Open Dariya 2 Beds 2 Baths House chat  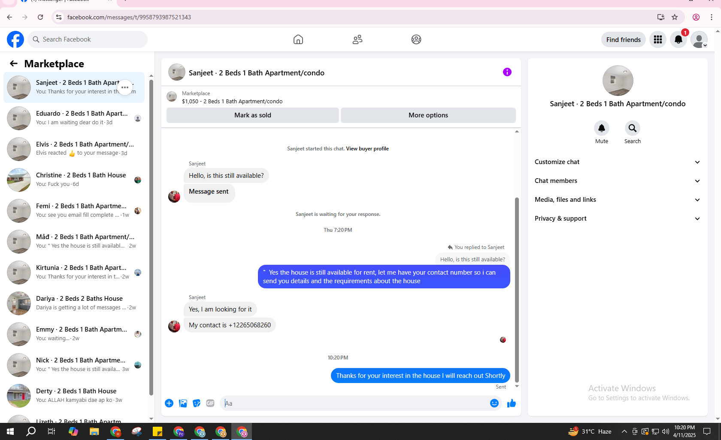click(x=74, y=303)
